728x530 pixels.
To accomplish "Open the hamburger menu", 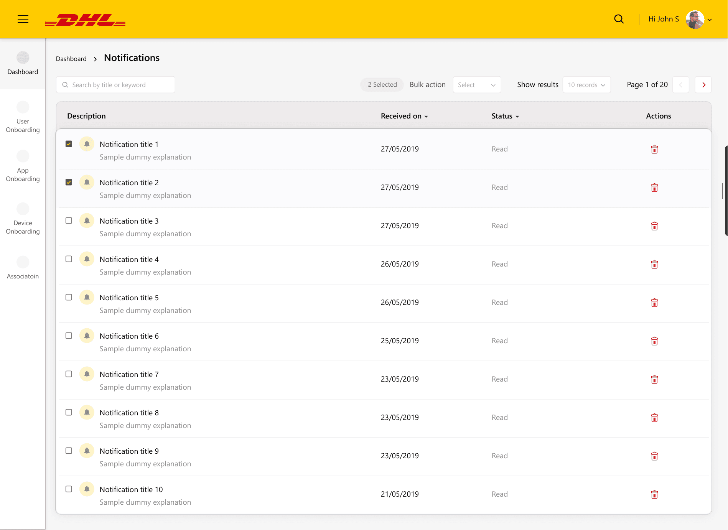I will (x=23, y=19).
